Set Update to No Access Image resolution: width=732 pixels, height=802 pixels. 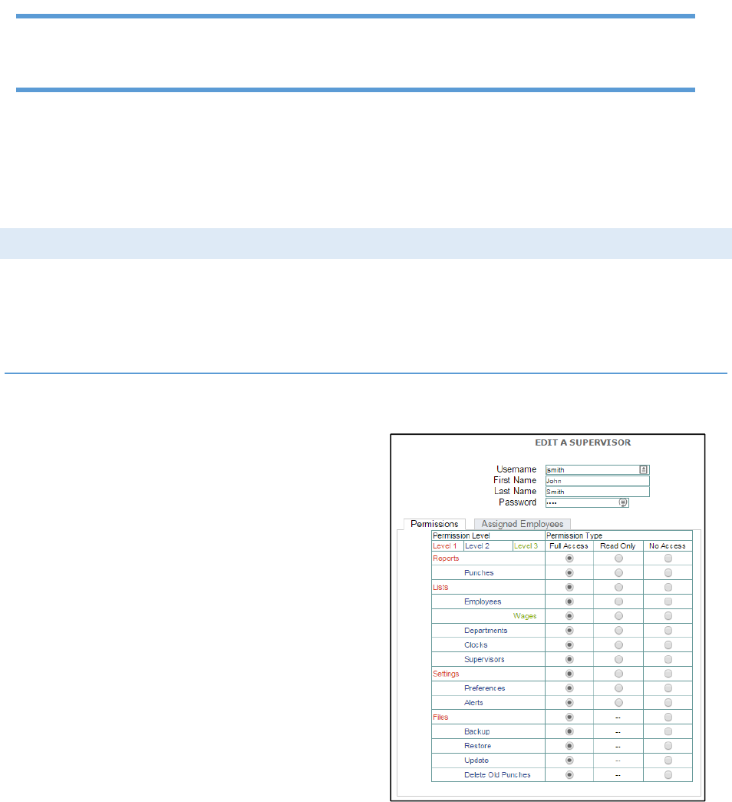[668, 761]
